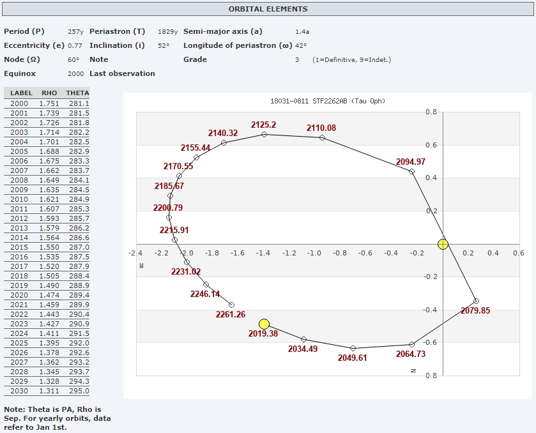The width and height of the screenshot is (536, 433).
Task: Select the 2015 row in ephemeris table
Action: coord(46,247)
